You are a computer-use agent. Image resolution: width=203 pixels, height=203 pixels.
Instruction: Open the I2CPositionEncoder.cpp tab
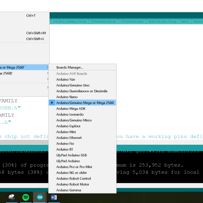click(x=103, y=22)
